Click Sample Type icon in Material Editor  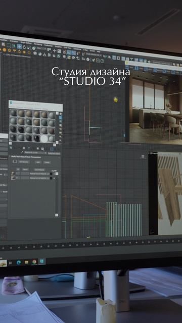tap(61, 114)
